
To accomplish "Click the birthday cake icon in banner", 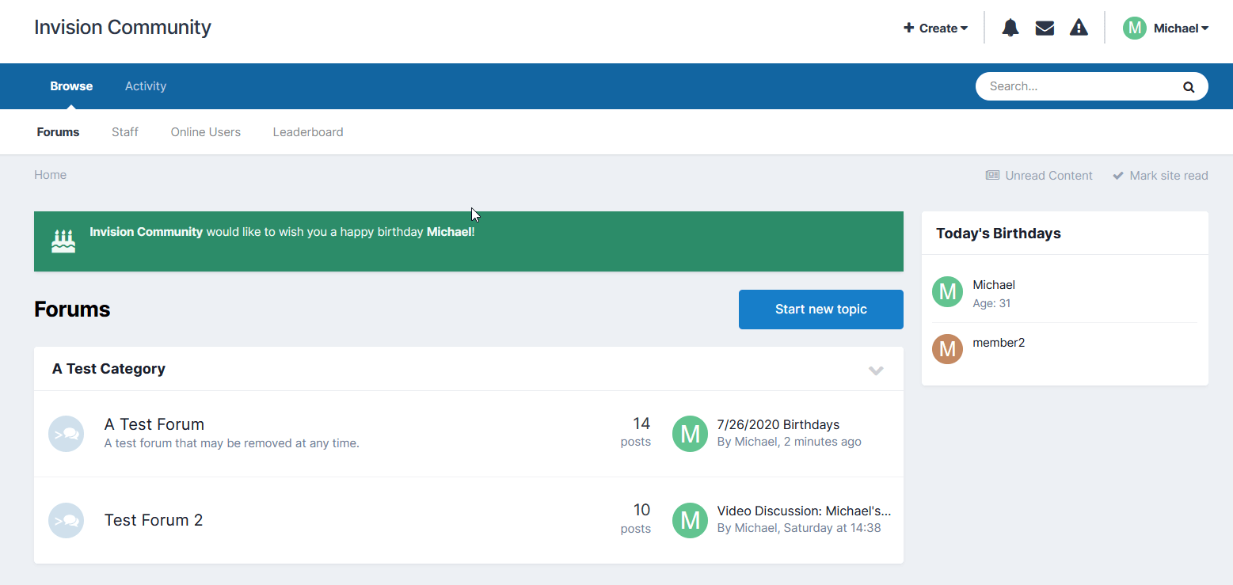I will 63,241.
